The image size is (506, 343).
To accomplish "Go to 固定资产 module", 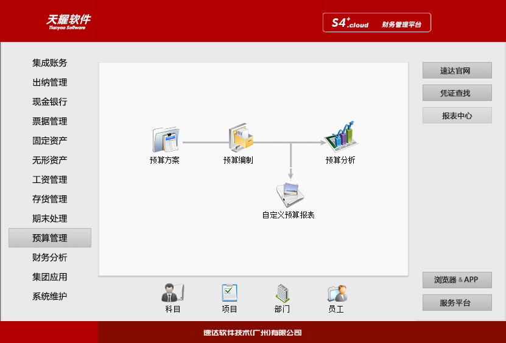I will pyautogui.click(x=50, y=140).
